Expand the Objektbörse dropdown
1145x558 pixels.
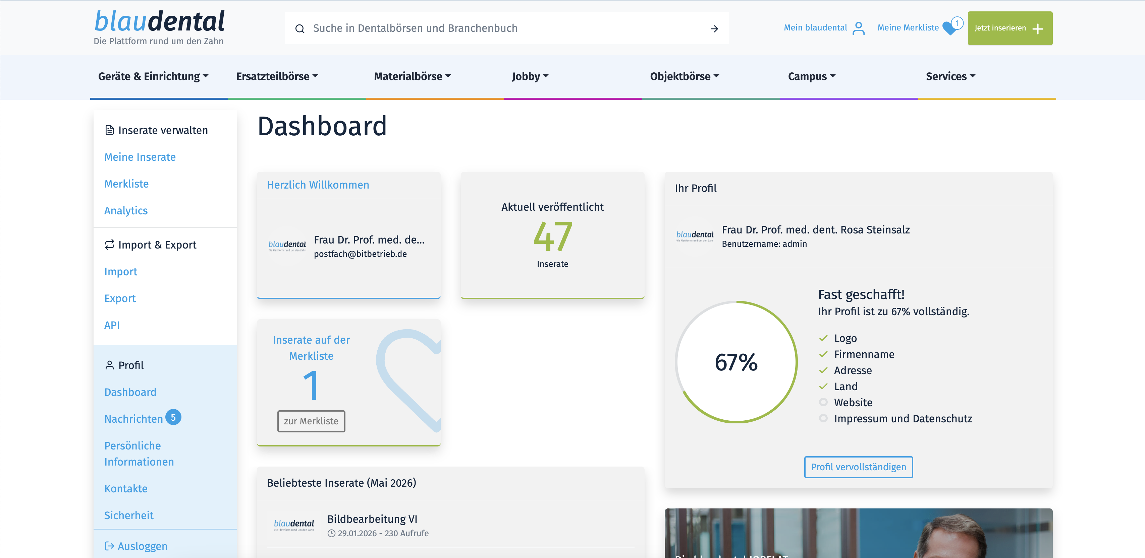(x=685, y=76)
